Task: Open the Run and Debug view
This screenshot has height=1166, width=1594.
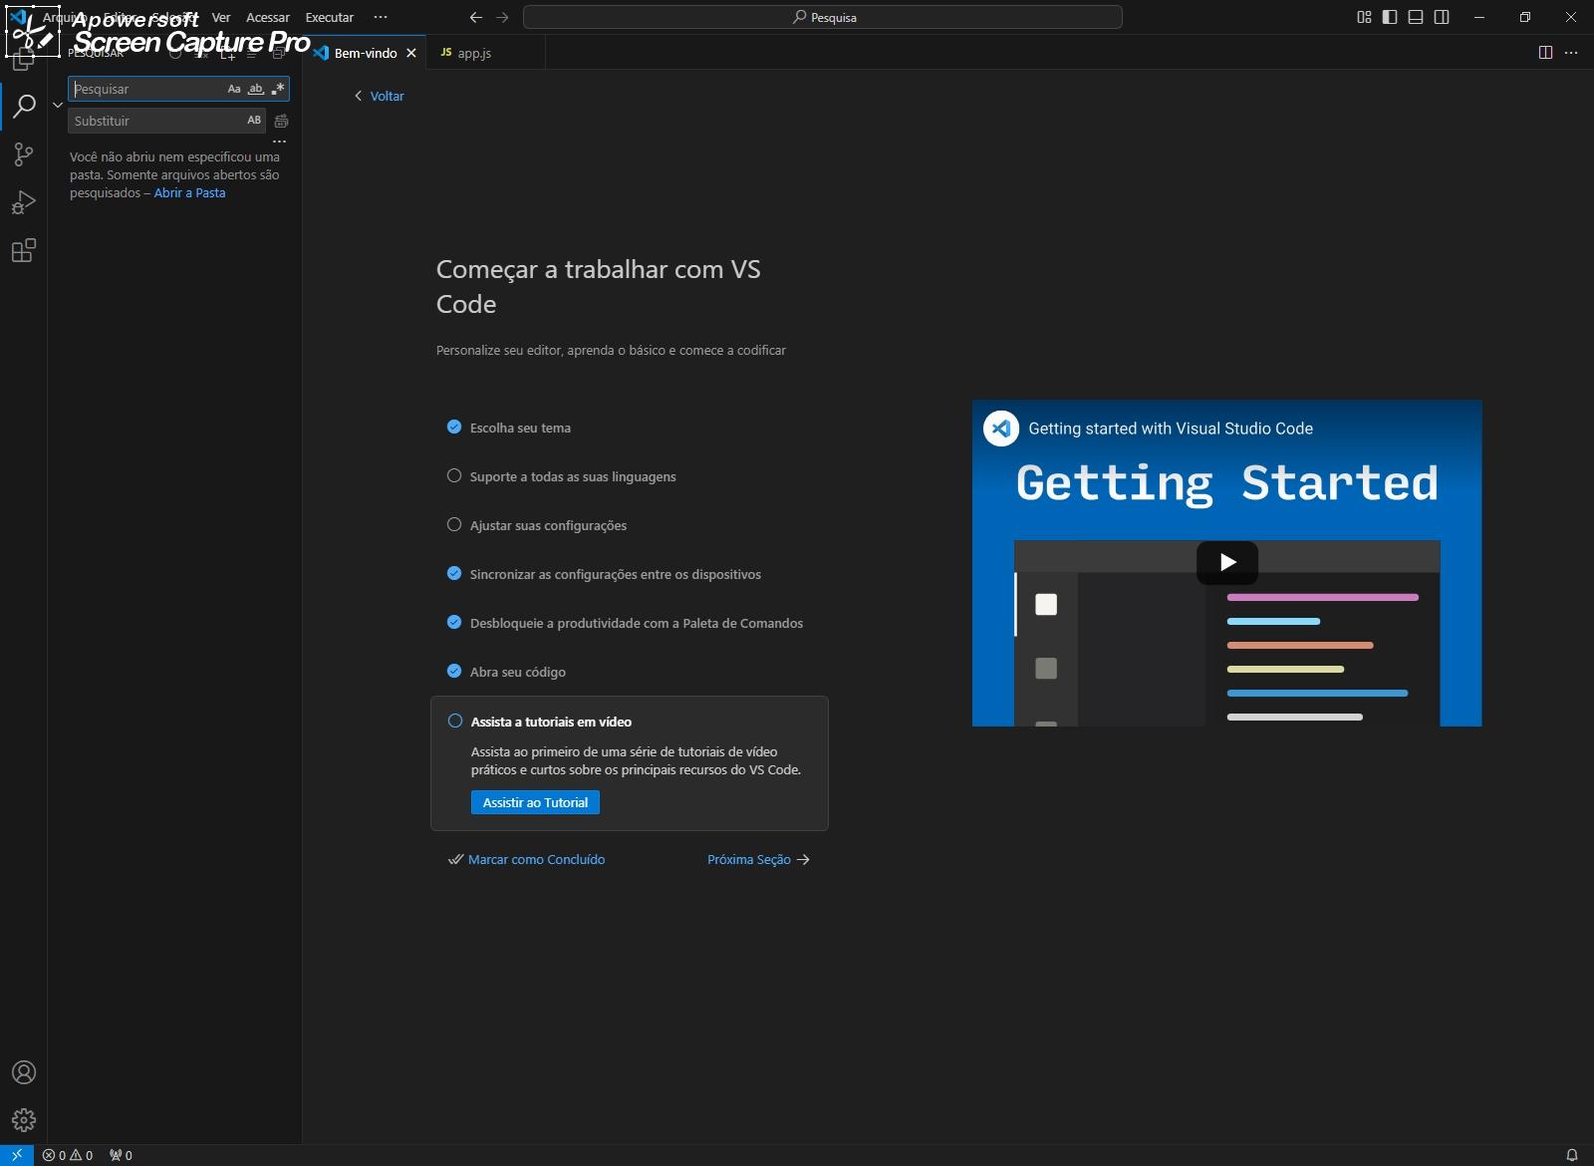Action: pos(24,202)
